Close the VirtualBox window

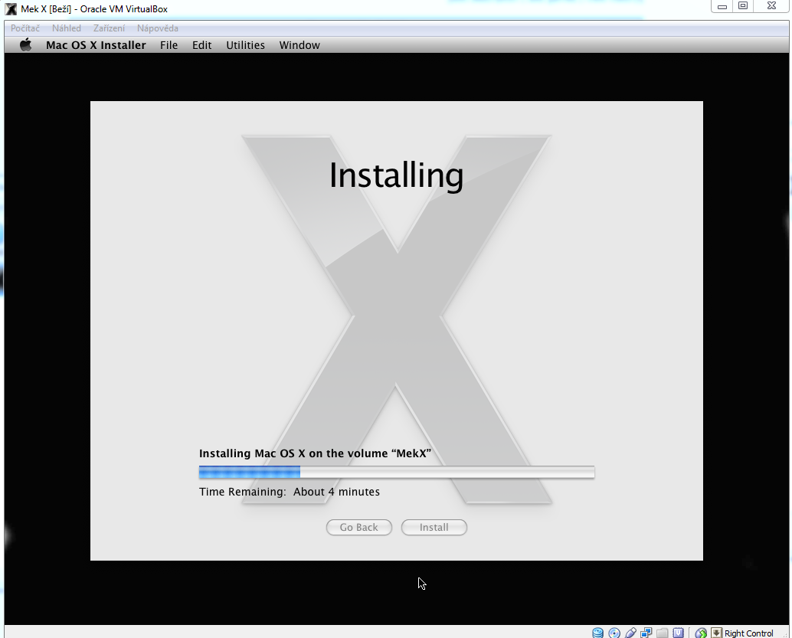pos(772,6)
